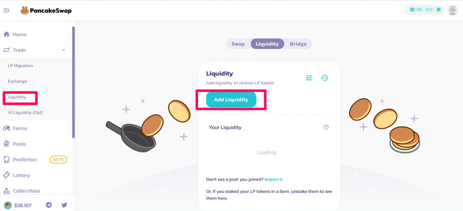Select the Liquidity tab at top
463x211 pixels.
click(x=267, y=44)
